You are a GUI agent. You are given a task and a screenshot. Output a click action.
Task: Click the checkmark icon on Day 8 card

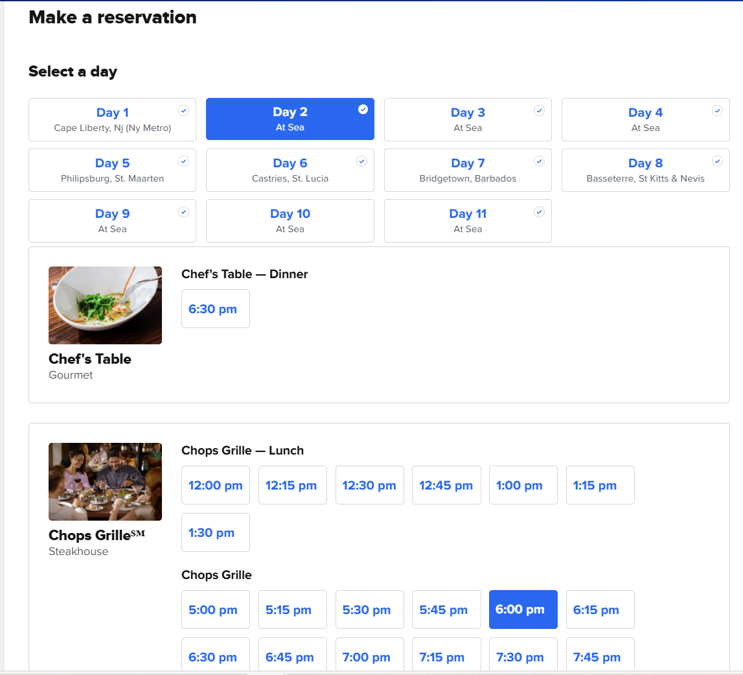[x=717, y=161]
